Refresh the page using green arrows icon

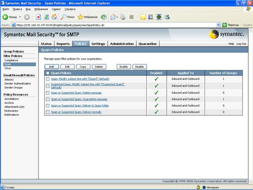coord(46,17)
